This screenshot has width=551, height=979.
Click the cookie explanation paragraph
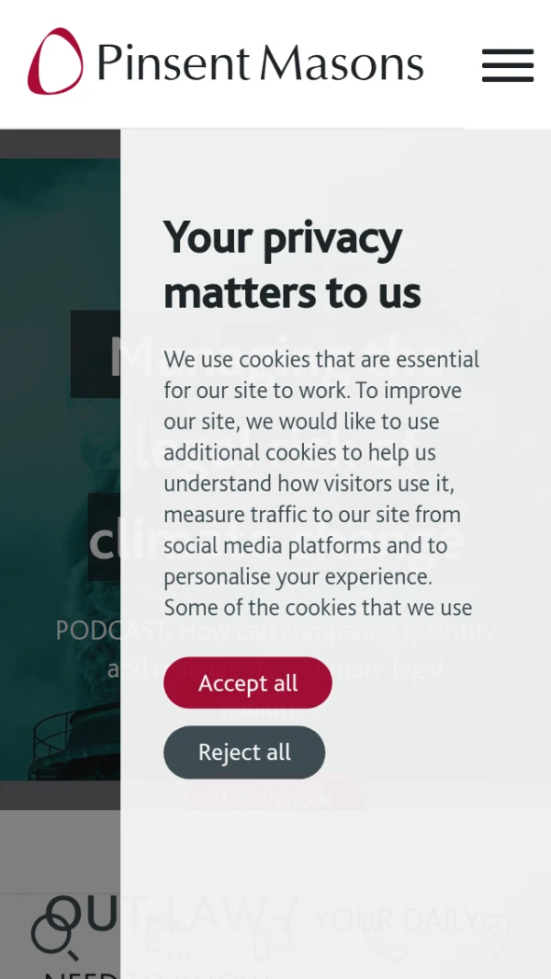(x=320, y=483)
